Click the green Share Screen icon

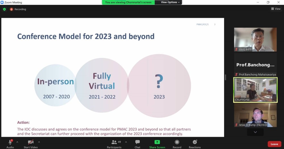[157, 142]
